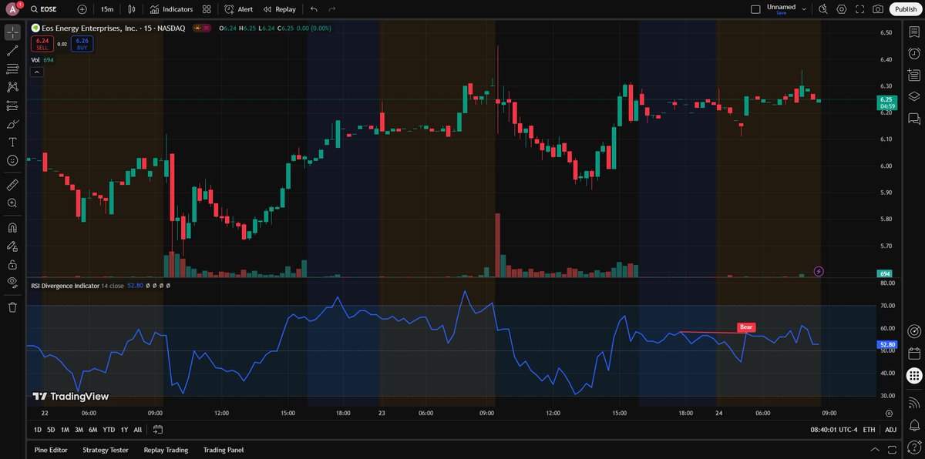Image resolution: width=925 pixels, height=459 pixels.
Task: Open the broadcast streams icon
Action: click(x=913, y=402)
